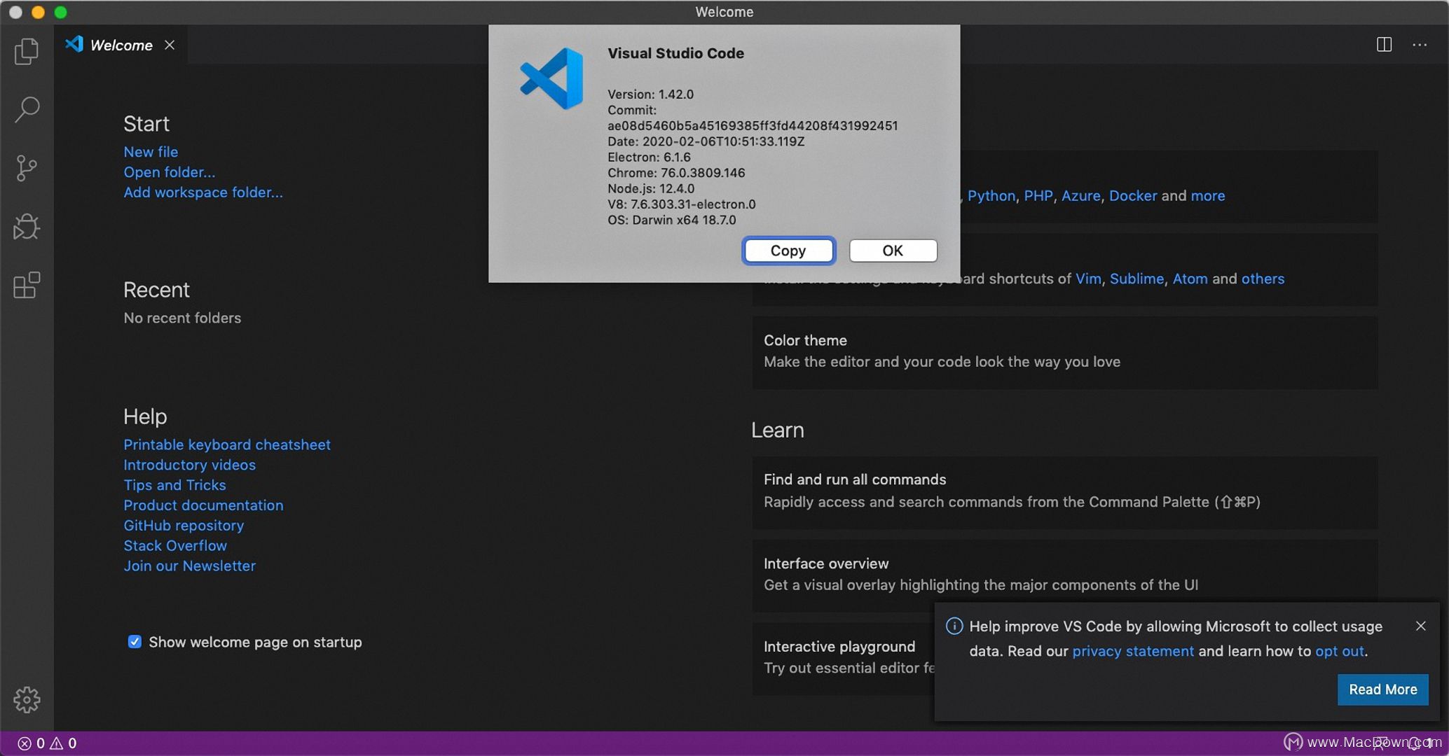Click the others keymap link

[x=1263, y=279]
